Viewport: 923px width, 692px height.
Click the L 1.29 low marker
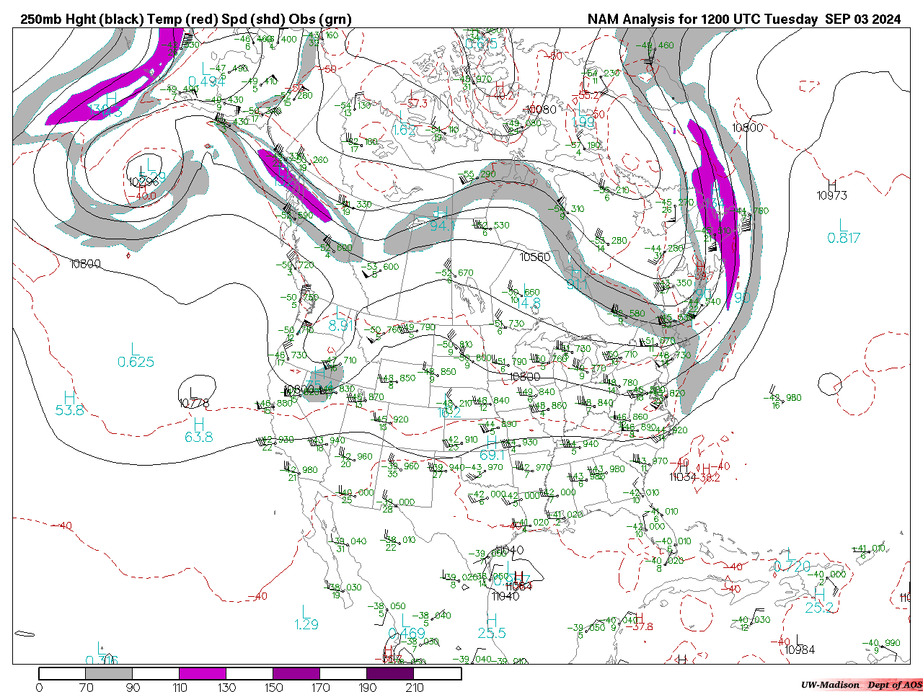point(306,618)
